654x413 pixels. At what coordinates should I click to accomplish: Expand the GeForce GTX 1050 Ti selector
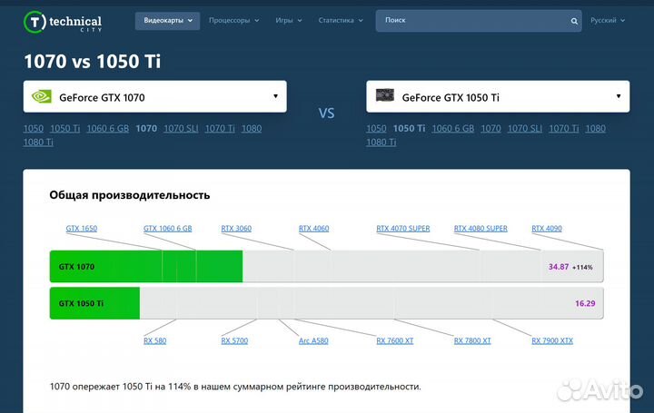click(498, 97)
